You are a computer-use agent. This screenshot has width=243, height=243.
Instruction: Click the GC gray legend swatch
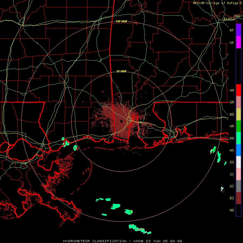click(238, 186)
